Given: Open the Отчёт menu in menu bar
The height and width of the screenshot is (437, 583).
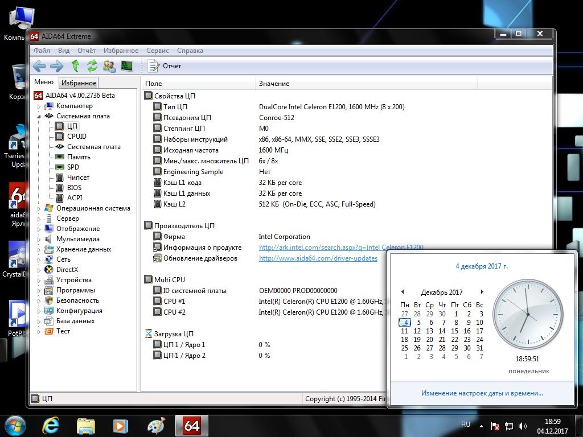Looking at the screenshot, I should point(87,51).
